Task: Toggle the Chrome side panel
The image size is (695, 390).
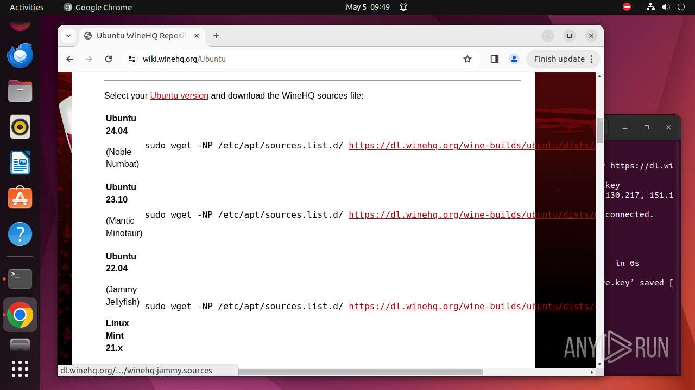Action: coord(494,59)
